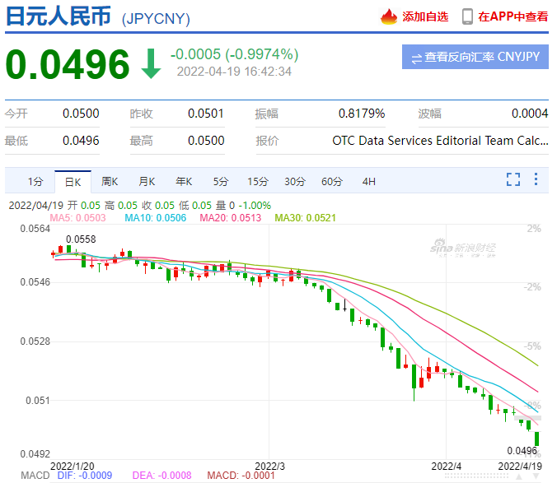Click the chart info line 2022/04/19 开 0.05
This screenshot has height=483, width=557.
(x=139, y=206)
